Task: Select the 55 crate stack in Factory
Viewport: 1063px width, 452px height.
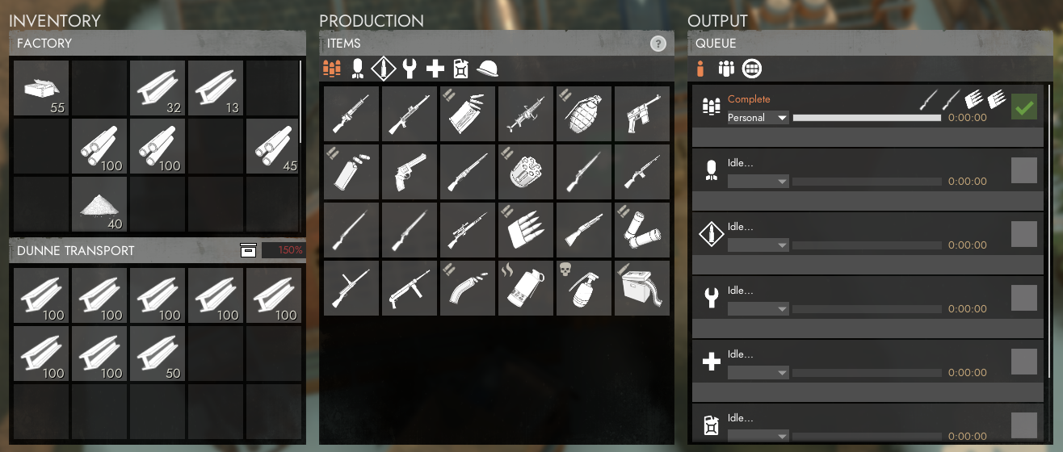Action: [x=41, y=88]
